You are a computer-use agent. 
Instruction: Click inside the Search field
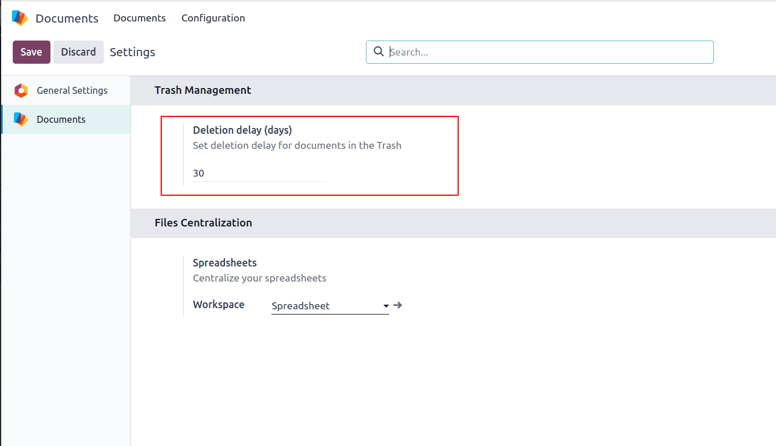(539, 52)
